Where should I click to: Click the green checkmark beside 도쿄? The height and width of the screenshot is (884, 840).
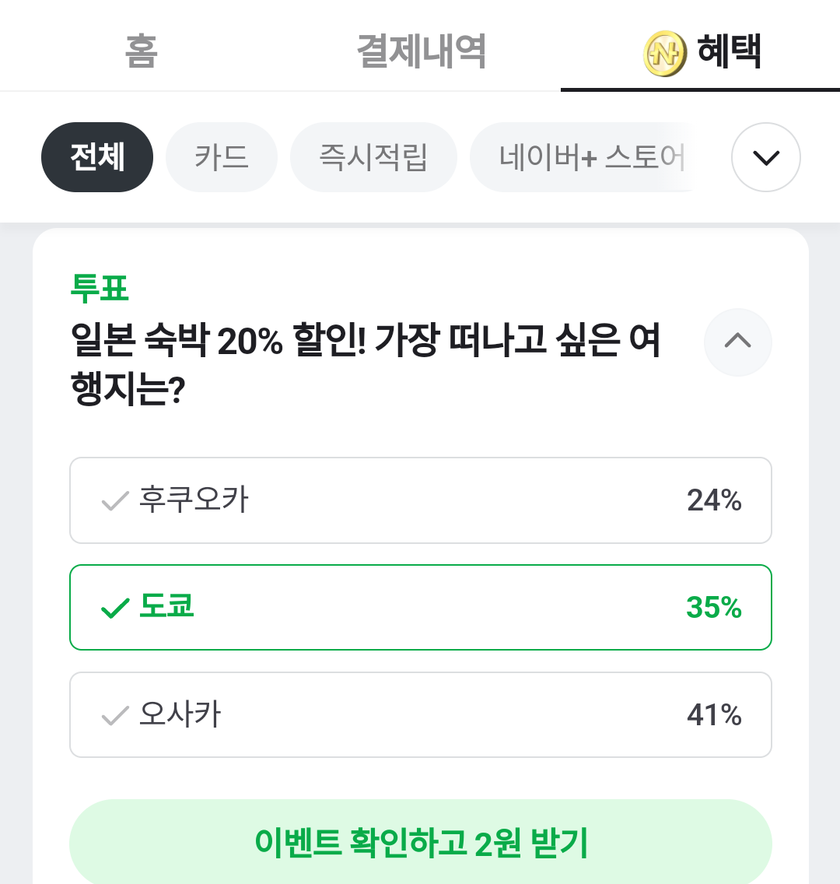pyautogui.click(x=115, y=608)
